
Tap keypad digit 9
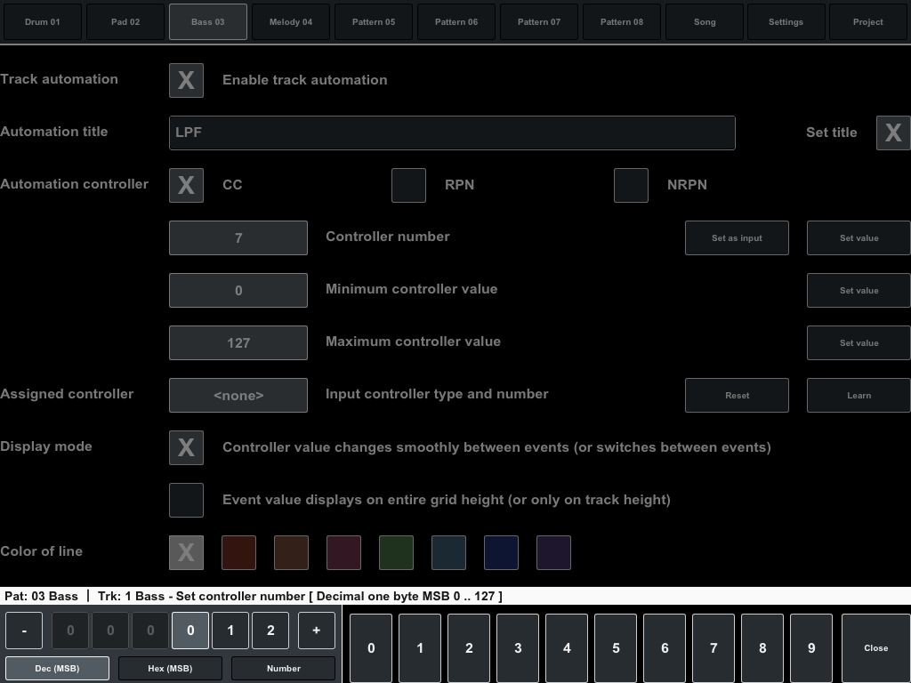[811, 648]
